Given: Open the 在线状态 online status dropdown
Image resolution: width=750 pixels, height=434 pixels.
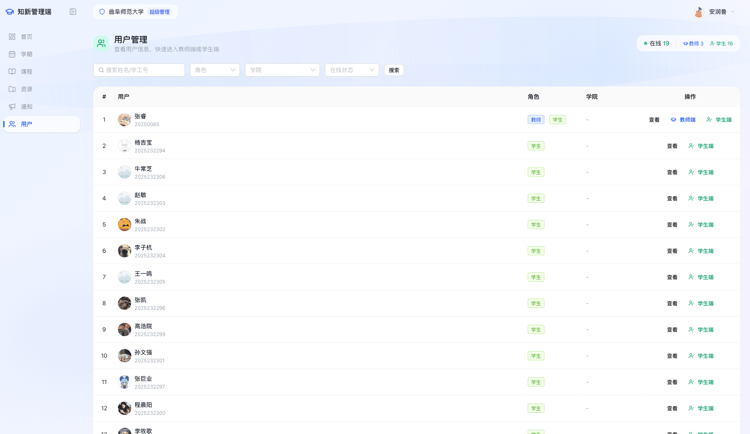Looking at the screenshot, I should (352, 70).
